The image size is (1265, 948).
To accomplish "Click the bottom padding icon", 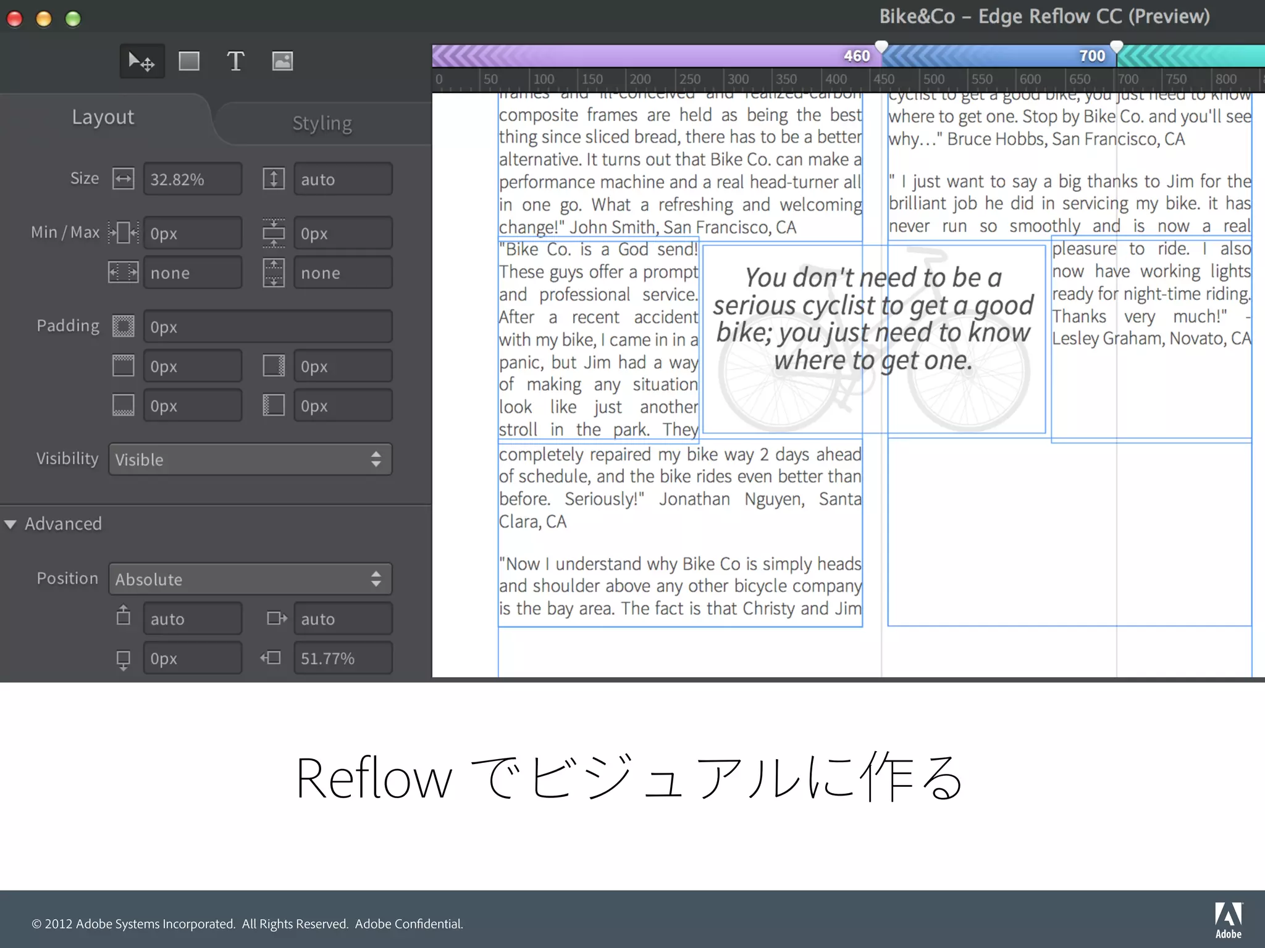I will click(x=124, y=405).
